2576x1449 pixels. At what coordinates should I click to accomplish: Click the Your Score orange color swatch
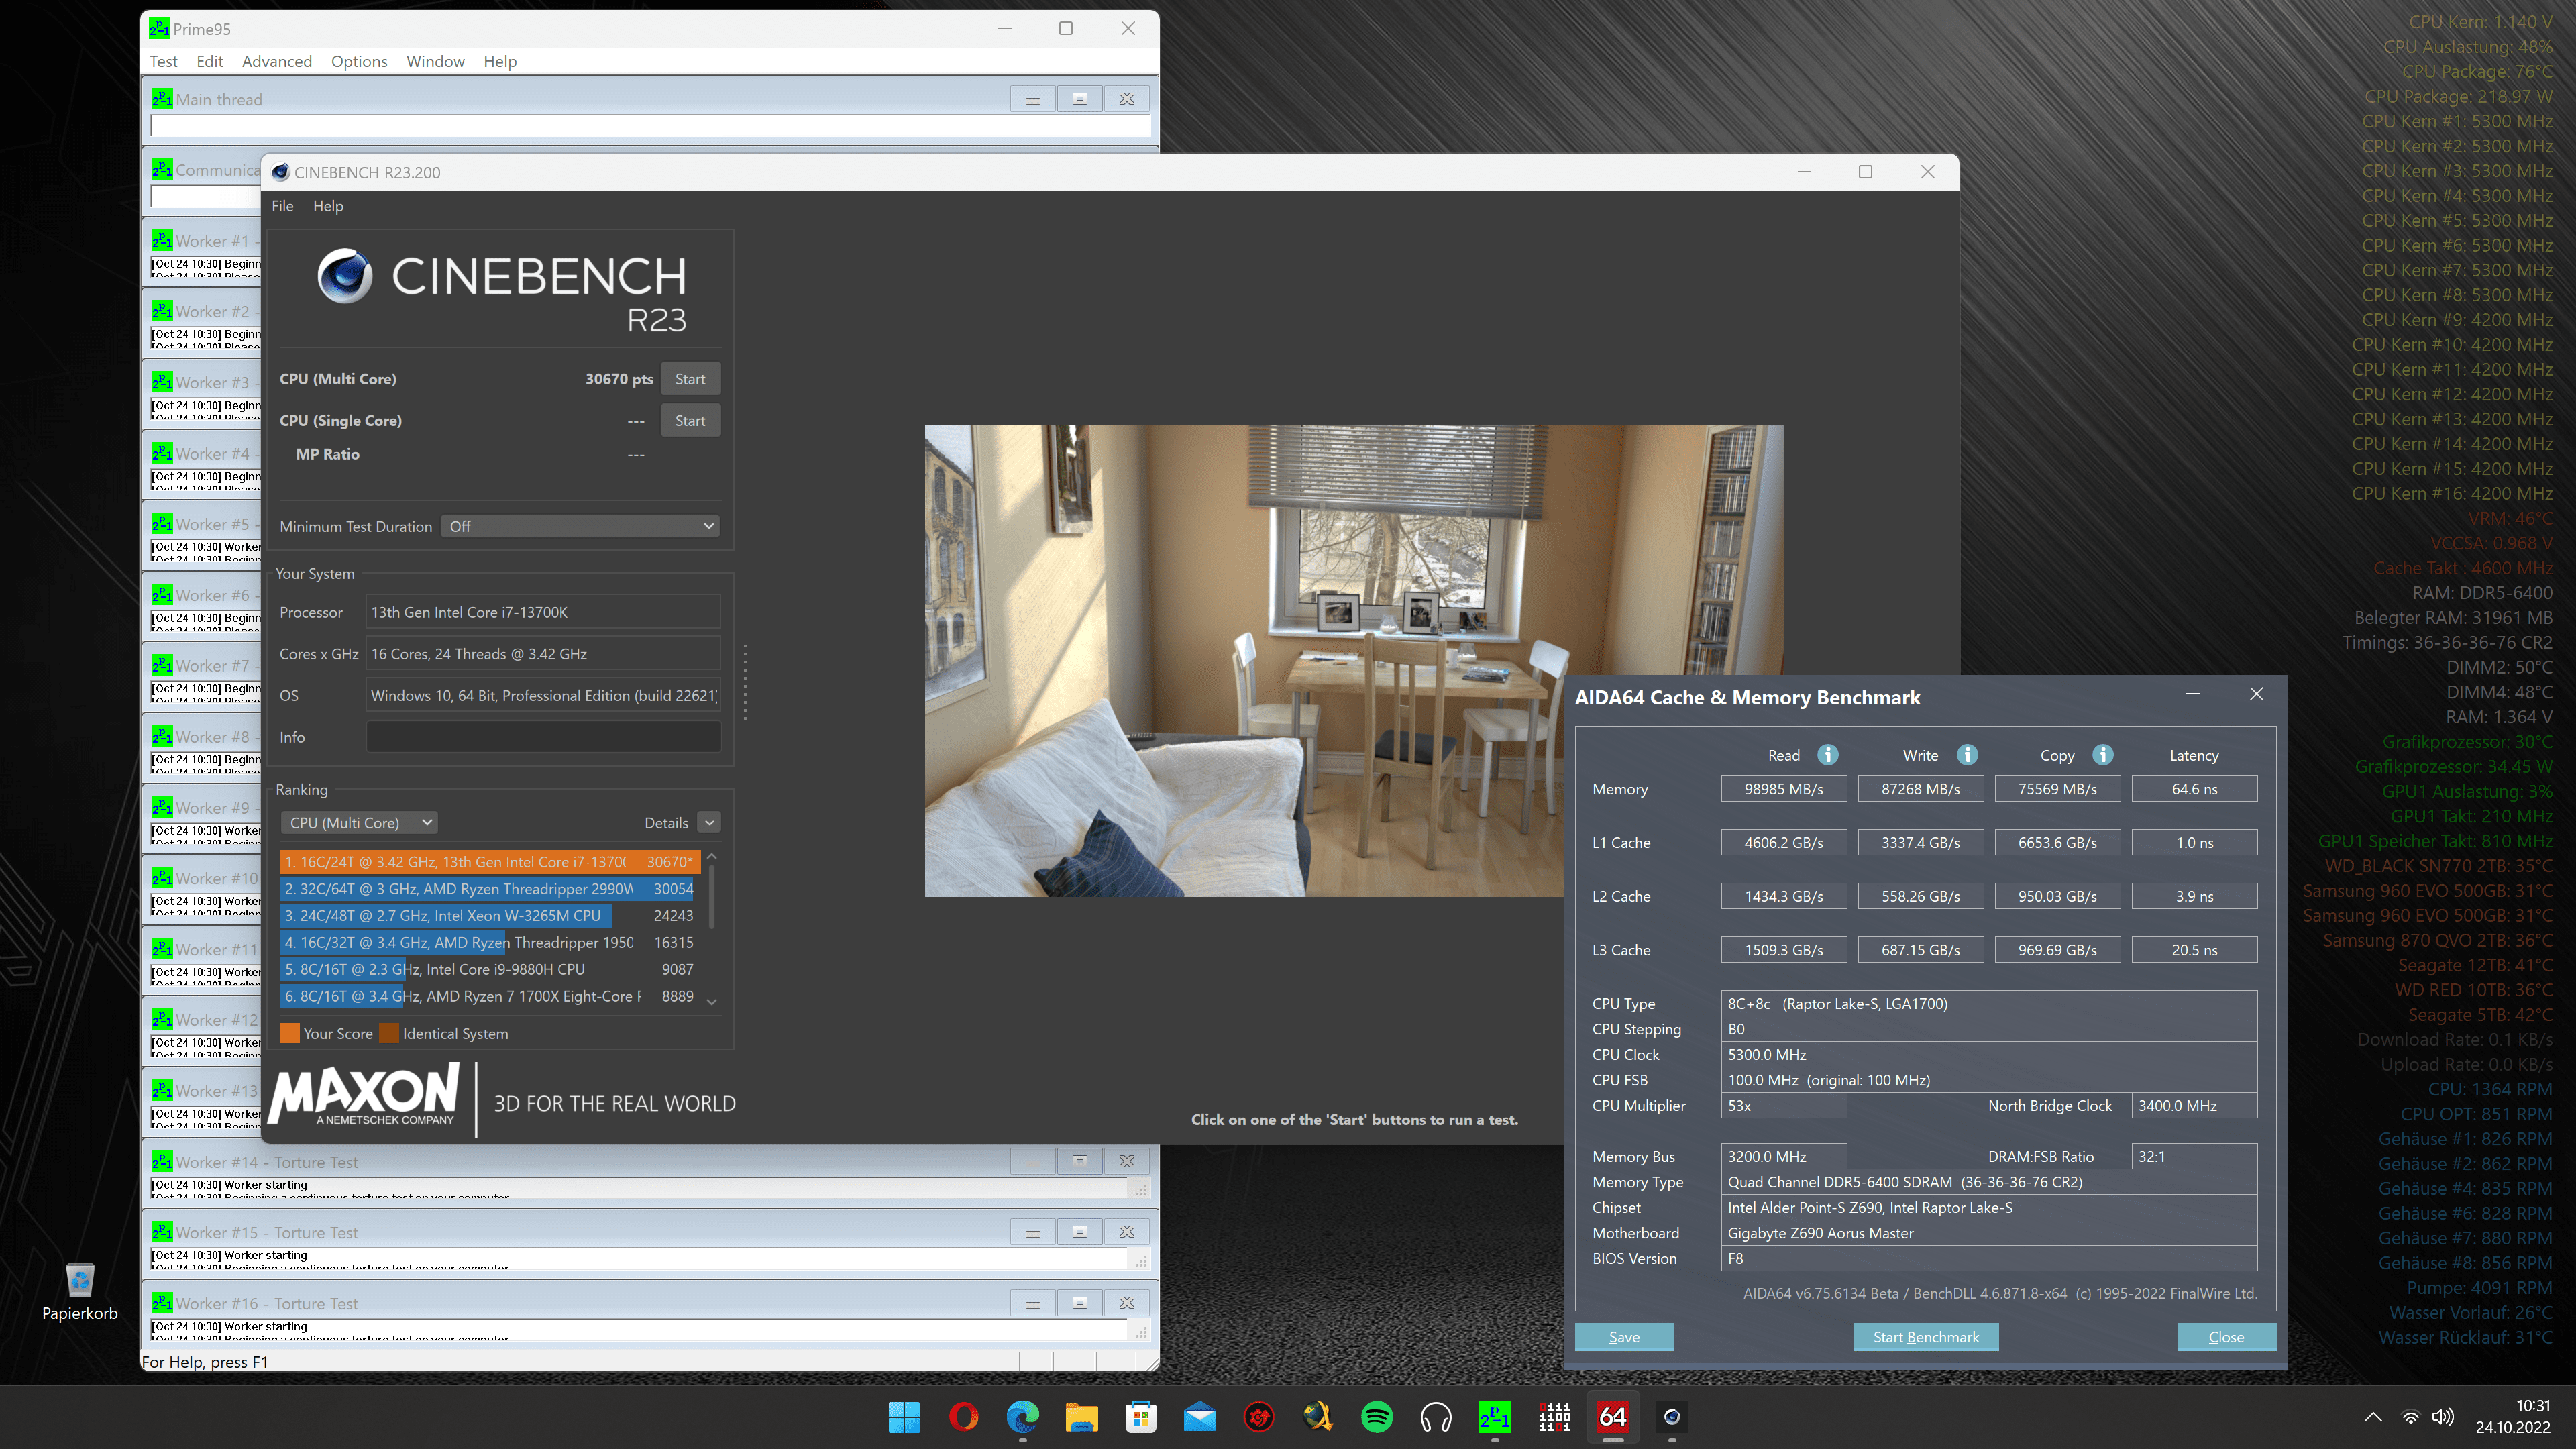(289, 1034)
